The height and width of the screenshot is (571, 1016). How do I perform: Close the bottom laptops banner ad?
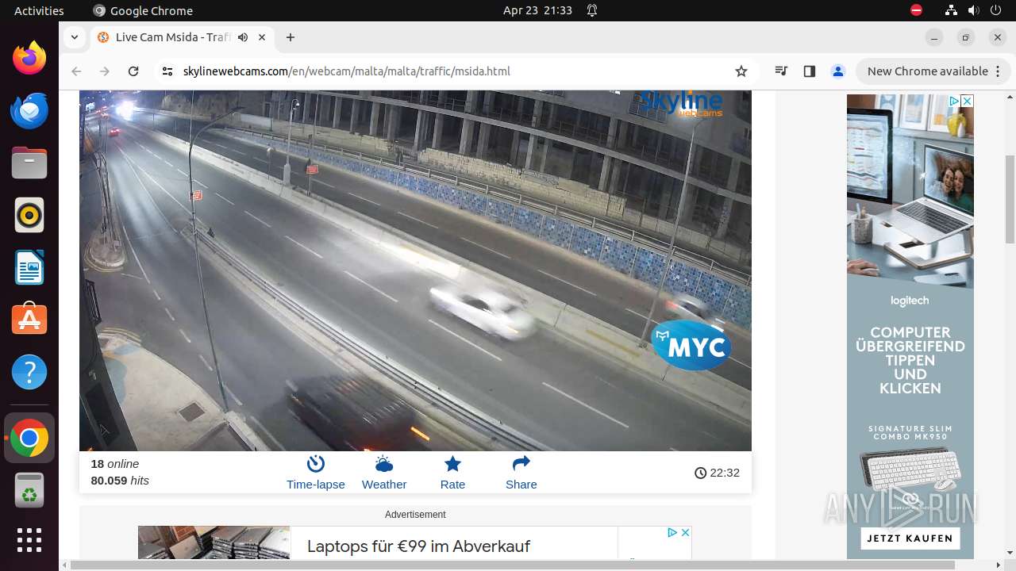click(685, 532)
